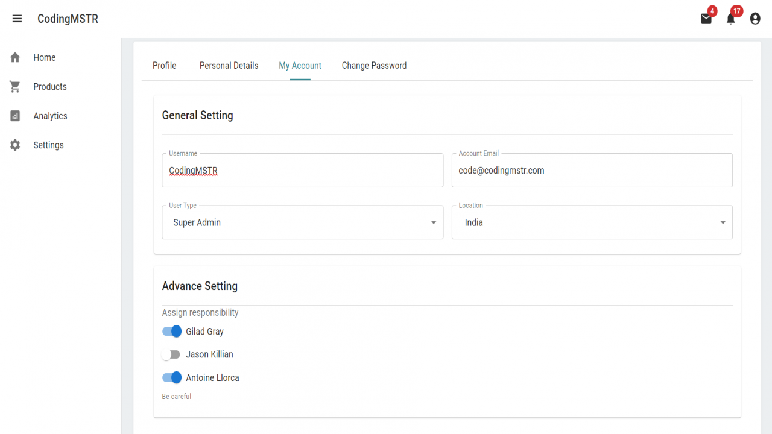Screen dimensions: 772x434
Task: Enable the Jason Killian switch
Action: 172,354
